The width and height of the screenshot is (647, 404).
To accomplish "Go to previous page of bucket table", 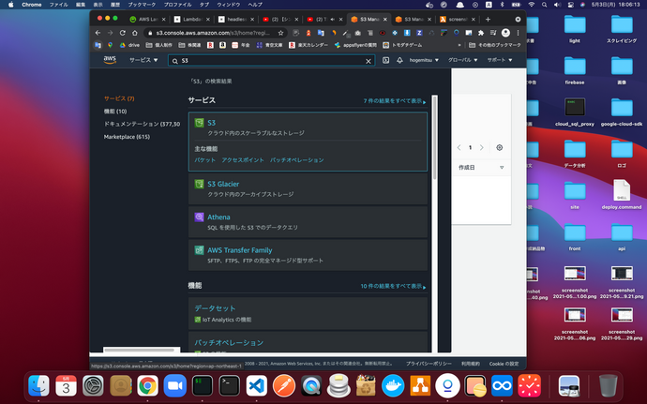I will coord(459,148).
